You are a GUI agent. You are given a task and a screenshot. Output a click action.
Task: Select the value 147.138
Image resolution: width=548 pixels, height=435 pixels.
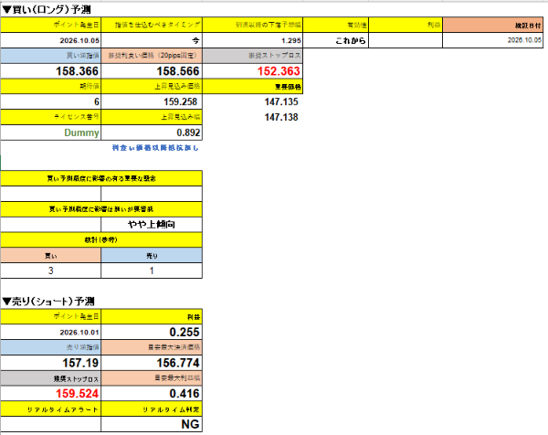click(x=281, y=117)
